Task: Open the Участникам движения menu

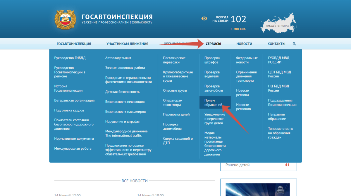Action: click(127, 44)
